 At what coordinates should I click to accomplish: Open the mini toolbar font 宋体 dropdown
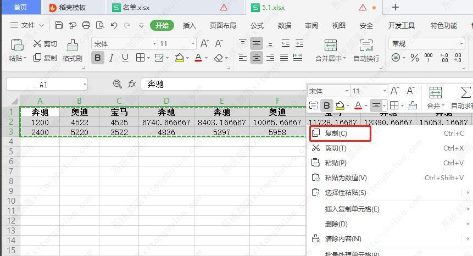coord(347,91)
